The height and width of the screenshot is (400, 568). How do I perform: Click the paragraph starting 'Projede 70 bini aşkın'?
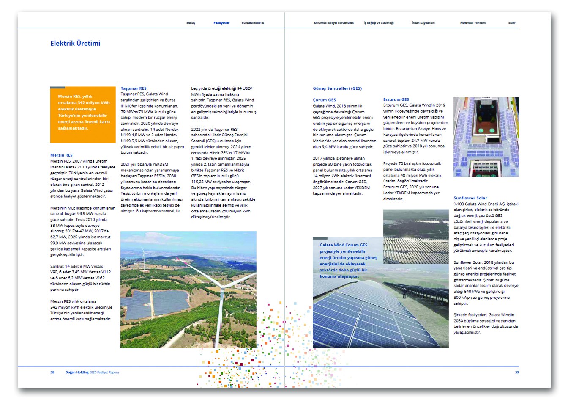click(413, 181)
